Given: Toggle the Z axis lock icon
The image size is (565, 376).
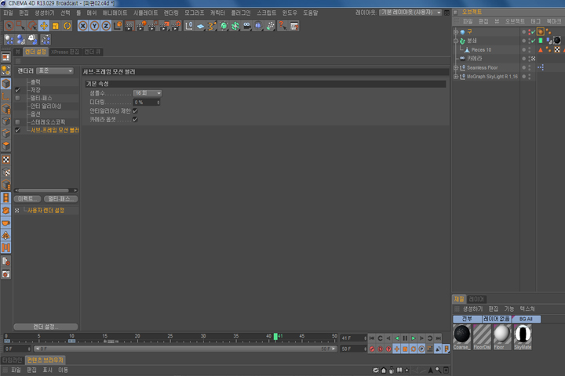Looking at the screenshot, I should coord(106,26).
